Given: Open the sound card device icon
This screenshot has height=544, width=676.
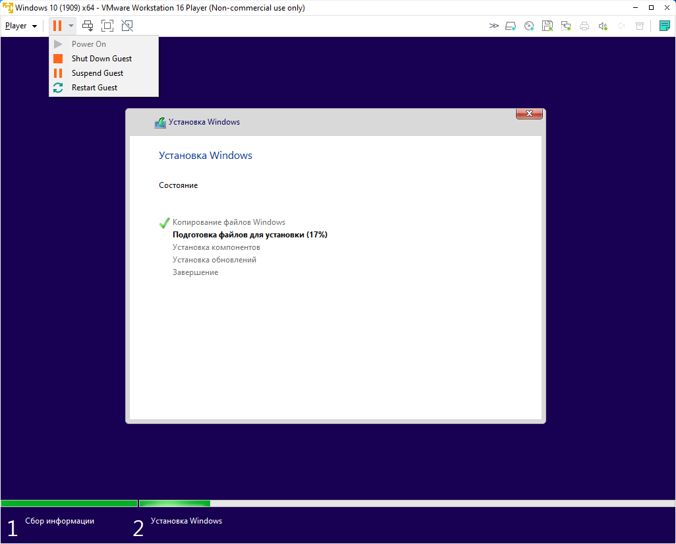Looking at the screenshot, I should (x=603, y=26).
